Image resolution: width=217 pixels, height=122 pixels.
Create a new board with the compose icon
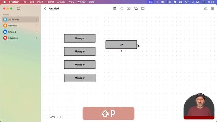(213, 8)
